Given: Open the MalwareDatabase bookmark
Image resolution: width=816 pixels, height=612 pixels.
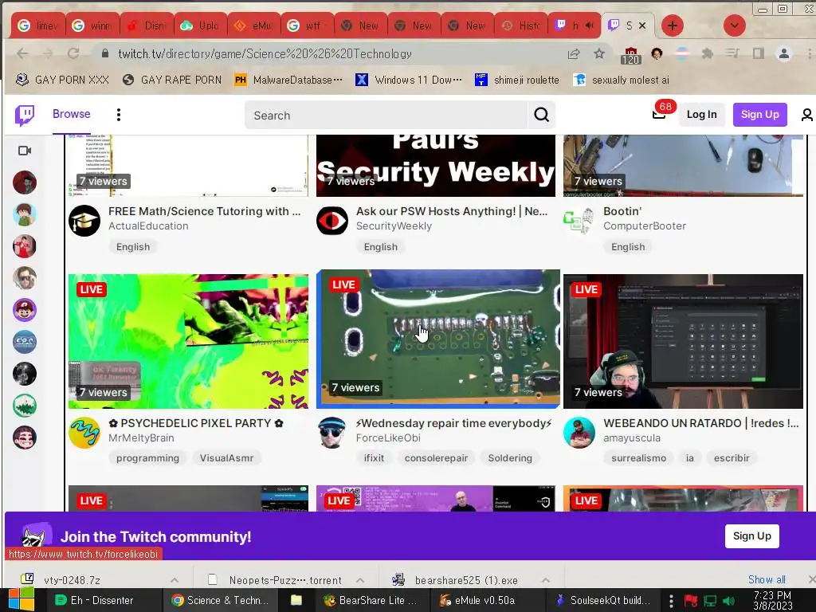Looking at the screenshot, I should [x=288, y=80].
